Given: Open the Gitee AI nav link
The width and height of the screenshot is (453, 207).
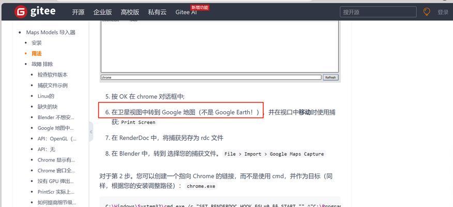Looking at the screenshot, I should (186, 12).
